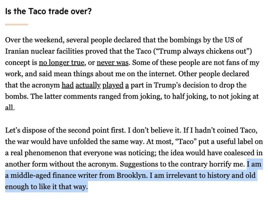The height and width of the screenshot is (200, 268).
Task: Click the "Is the Taco trade over?" heading
Action: (x=48, y=12)
